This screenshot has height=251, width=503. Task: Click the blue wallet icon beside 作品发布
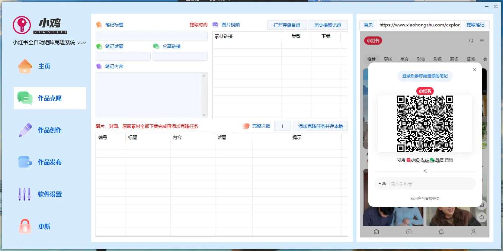click(x=25, y=162)
